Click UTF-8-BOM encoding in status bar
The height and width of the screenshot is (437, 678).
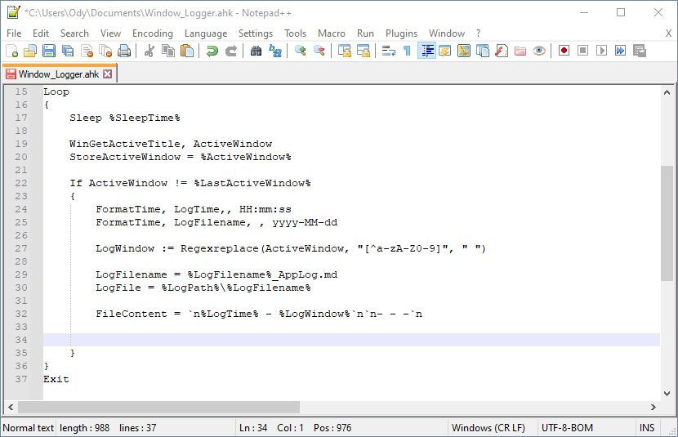567,428
